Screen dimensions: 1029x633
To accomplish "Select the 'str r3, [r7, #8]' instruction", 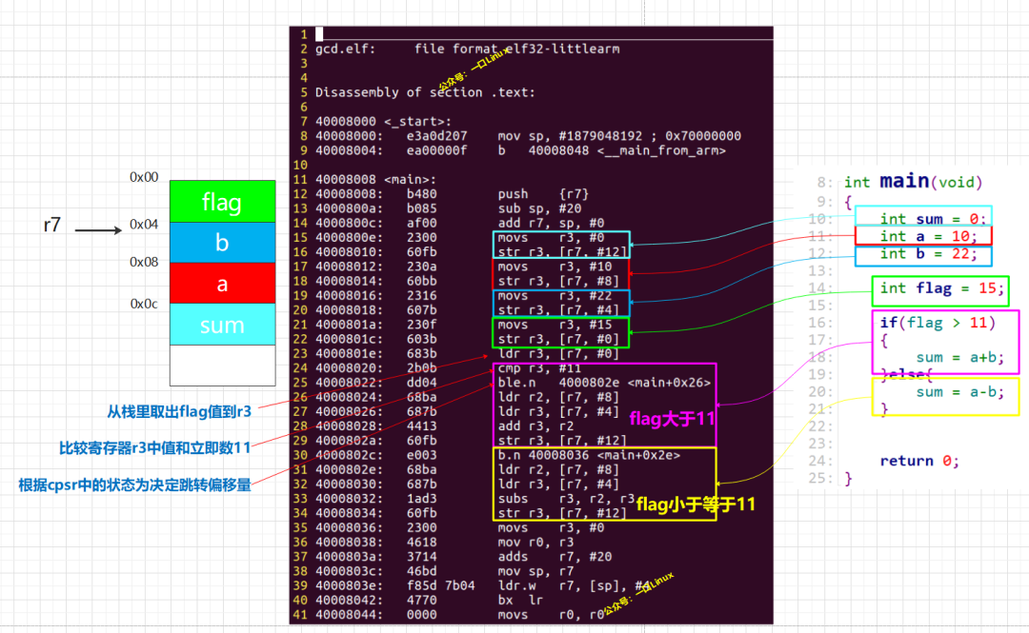I will tap(558, 281).
